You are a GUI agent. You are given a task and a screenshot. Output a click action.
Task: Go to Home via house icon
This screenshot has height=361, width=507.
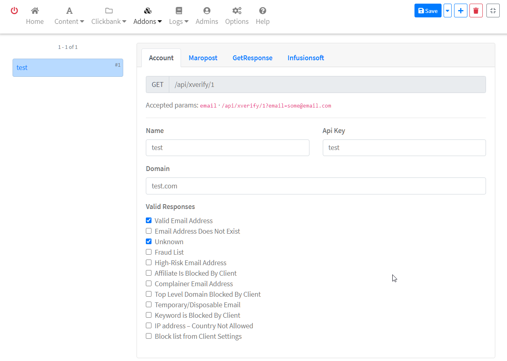tap(35, 11)
